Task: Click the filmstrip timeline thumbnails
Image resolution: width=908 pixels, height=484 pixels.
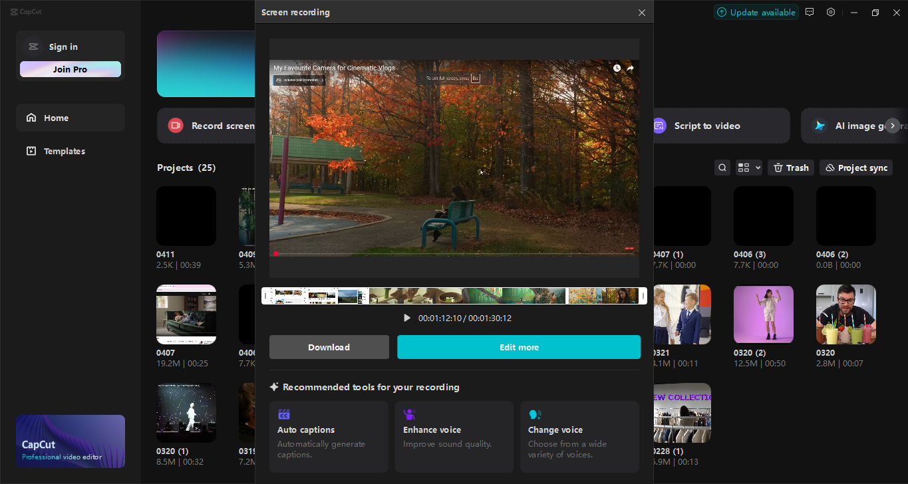Action: pos(454,296)
